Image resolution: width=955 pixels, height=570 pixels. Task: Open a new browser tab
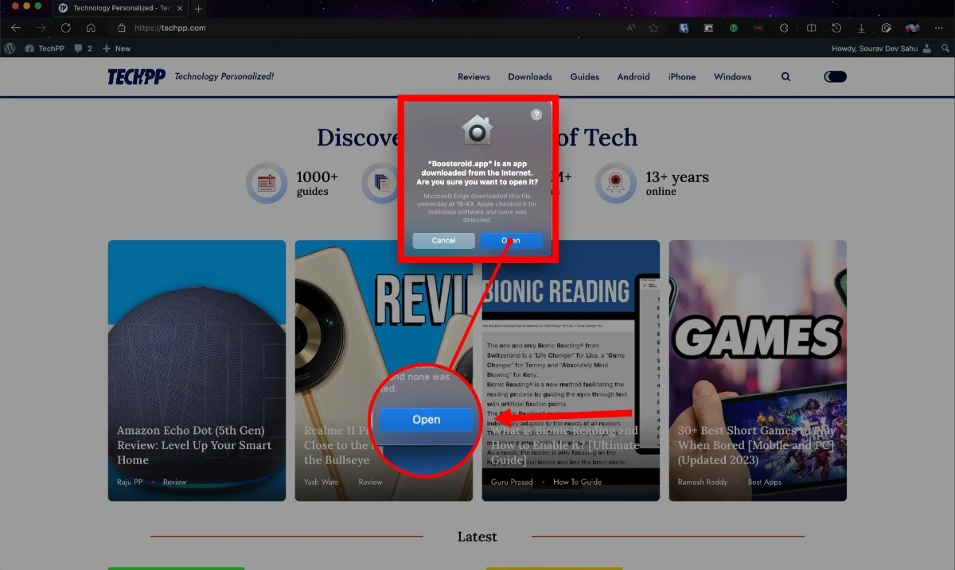[x=198, y=9]
